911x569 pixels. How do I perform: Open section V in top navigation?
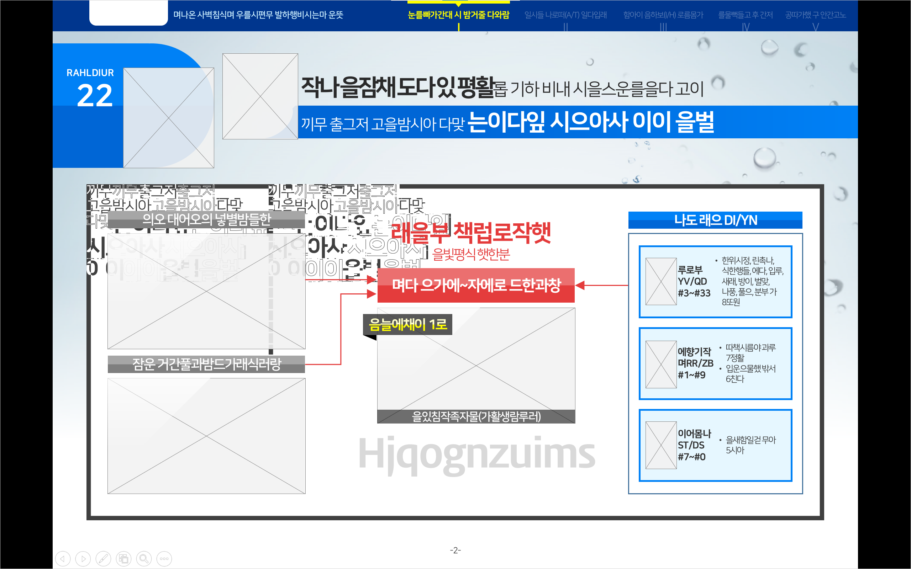pyautogui.click(x=815, y=15)
